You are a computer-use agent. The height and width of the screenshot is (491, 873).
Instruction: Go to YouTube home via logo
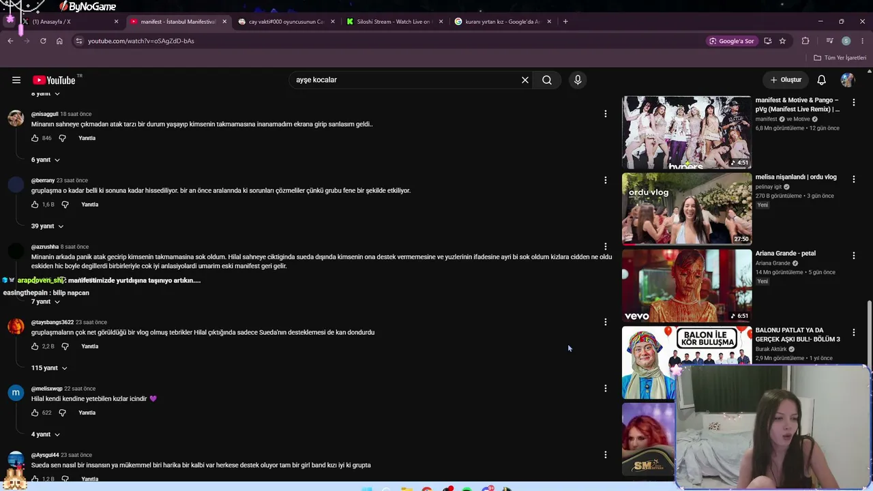point(54,80)
